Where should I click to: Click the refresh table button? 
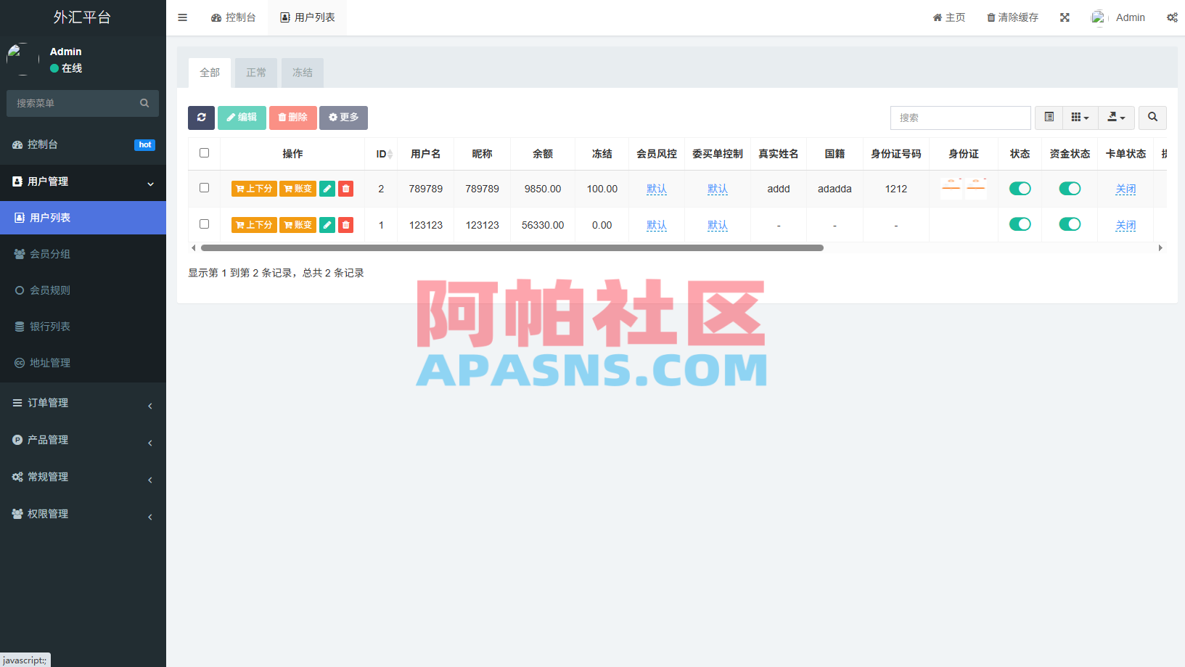(x=201, y=118)
